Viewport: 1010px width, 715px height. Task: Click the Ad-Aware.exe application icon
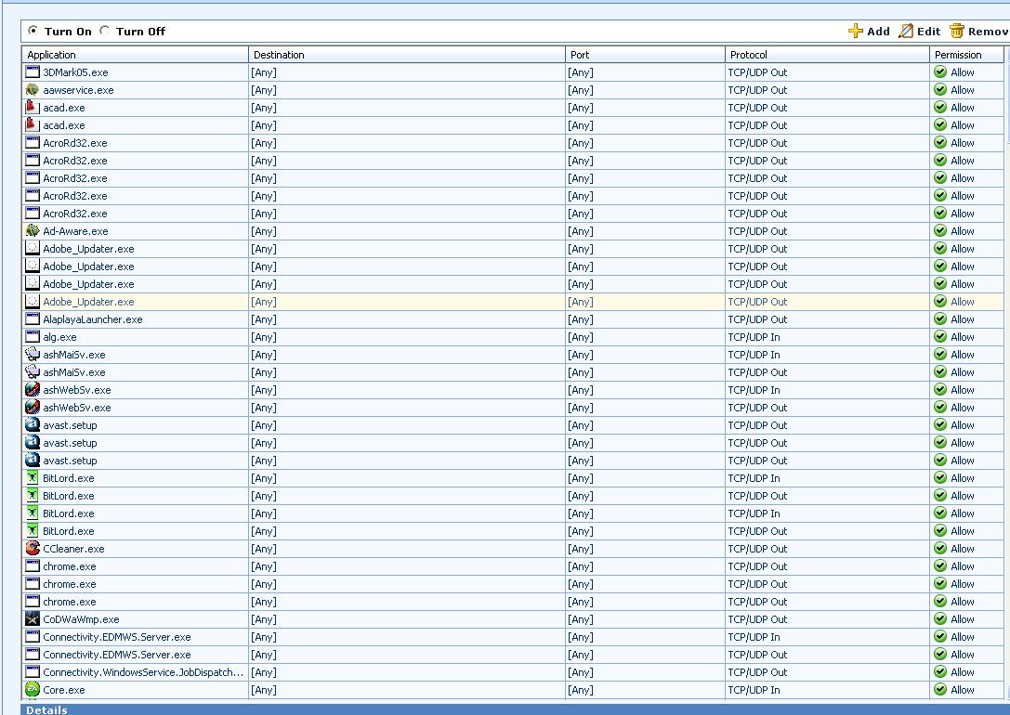point(33,230)
